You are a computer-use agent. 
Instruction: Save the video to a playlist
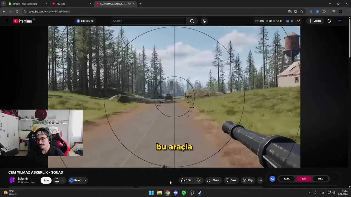point(231,180)
